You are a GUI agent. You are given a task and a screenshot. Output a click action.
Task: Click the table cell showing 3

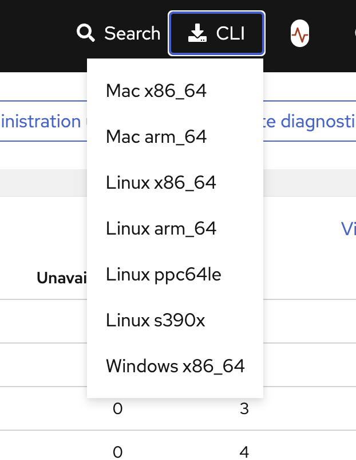coord(244,409)
